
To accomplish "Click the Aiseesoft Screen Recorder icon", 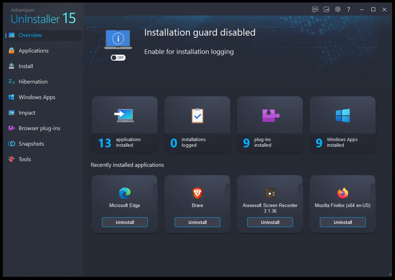I will [x=270, y=193].
